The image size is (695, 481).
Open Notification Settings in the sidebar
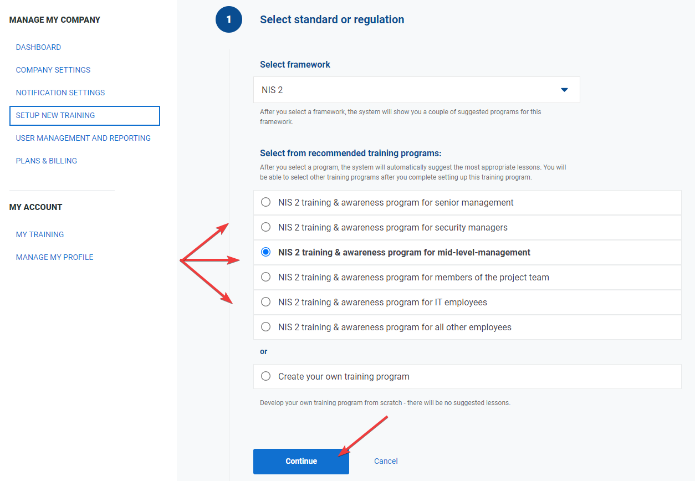pos(60,93)
